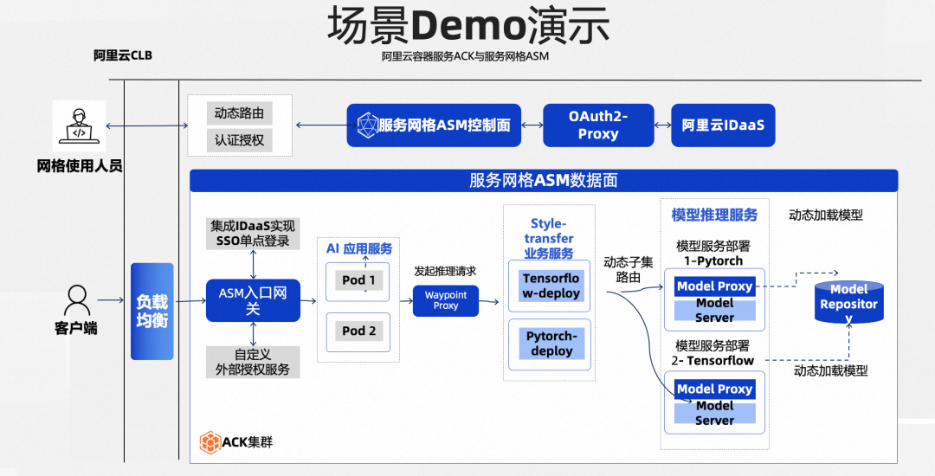
Task: Click the ASM入口网关 box
Action: 253,301
